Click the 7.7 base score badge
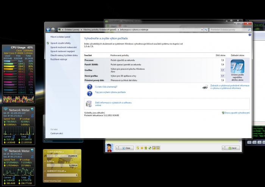The height and width of the screenshot is (187, 265). click(237, 68)
